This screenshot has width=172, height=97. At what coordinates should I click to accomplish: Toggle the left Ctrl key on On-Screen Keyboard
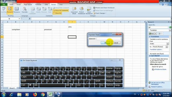point(24,85)
